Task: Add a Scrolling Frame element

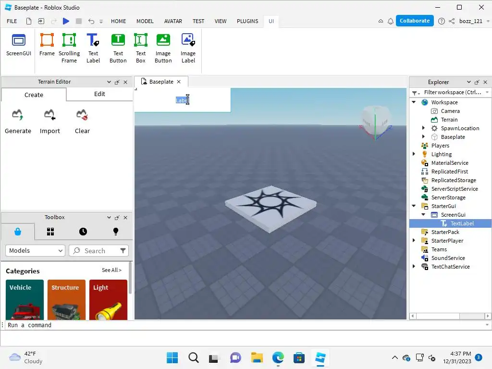Action: click(x=69, y=49)
